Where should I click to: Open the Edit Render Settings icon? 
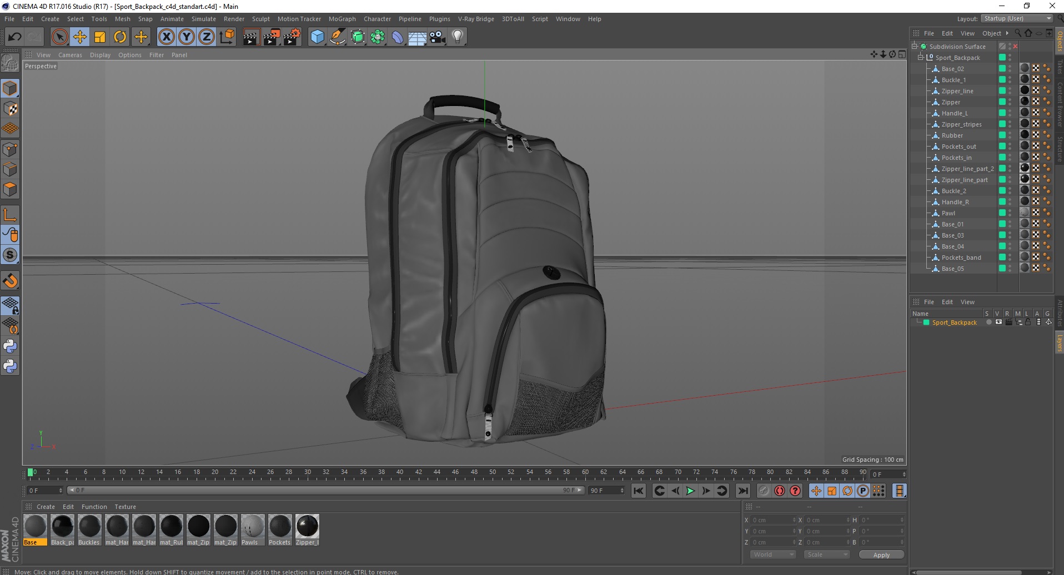click(x=292, y=37)
